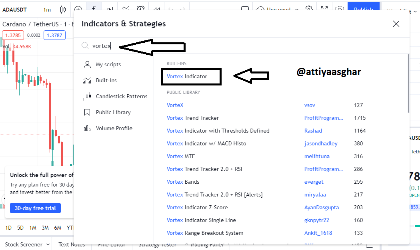Open ProfitProgram author on the 286 row

pos(324,169)
